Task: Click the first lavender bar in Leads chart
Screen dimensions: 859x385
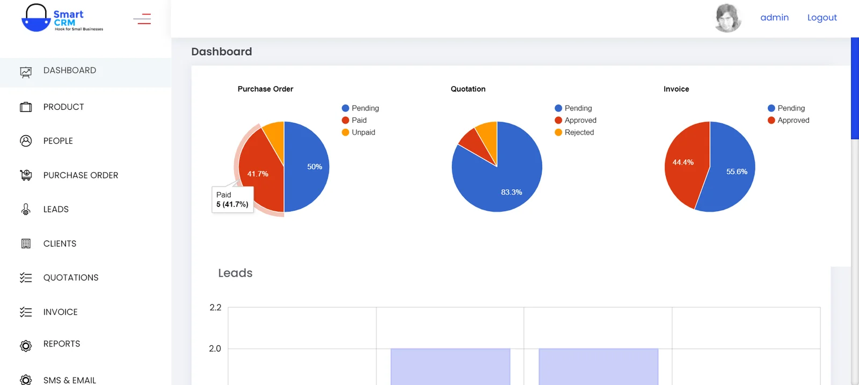Action: (450, 367)
